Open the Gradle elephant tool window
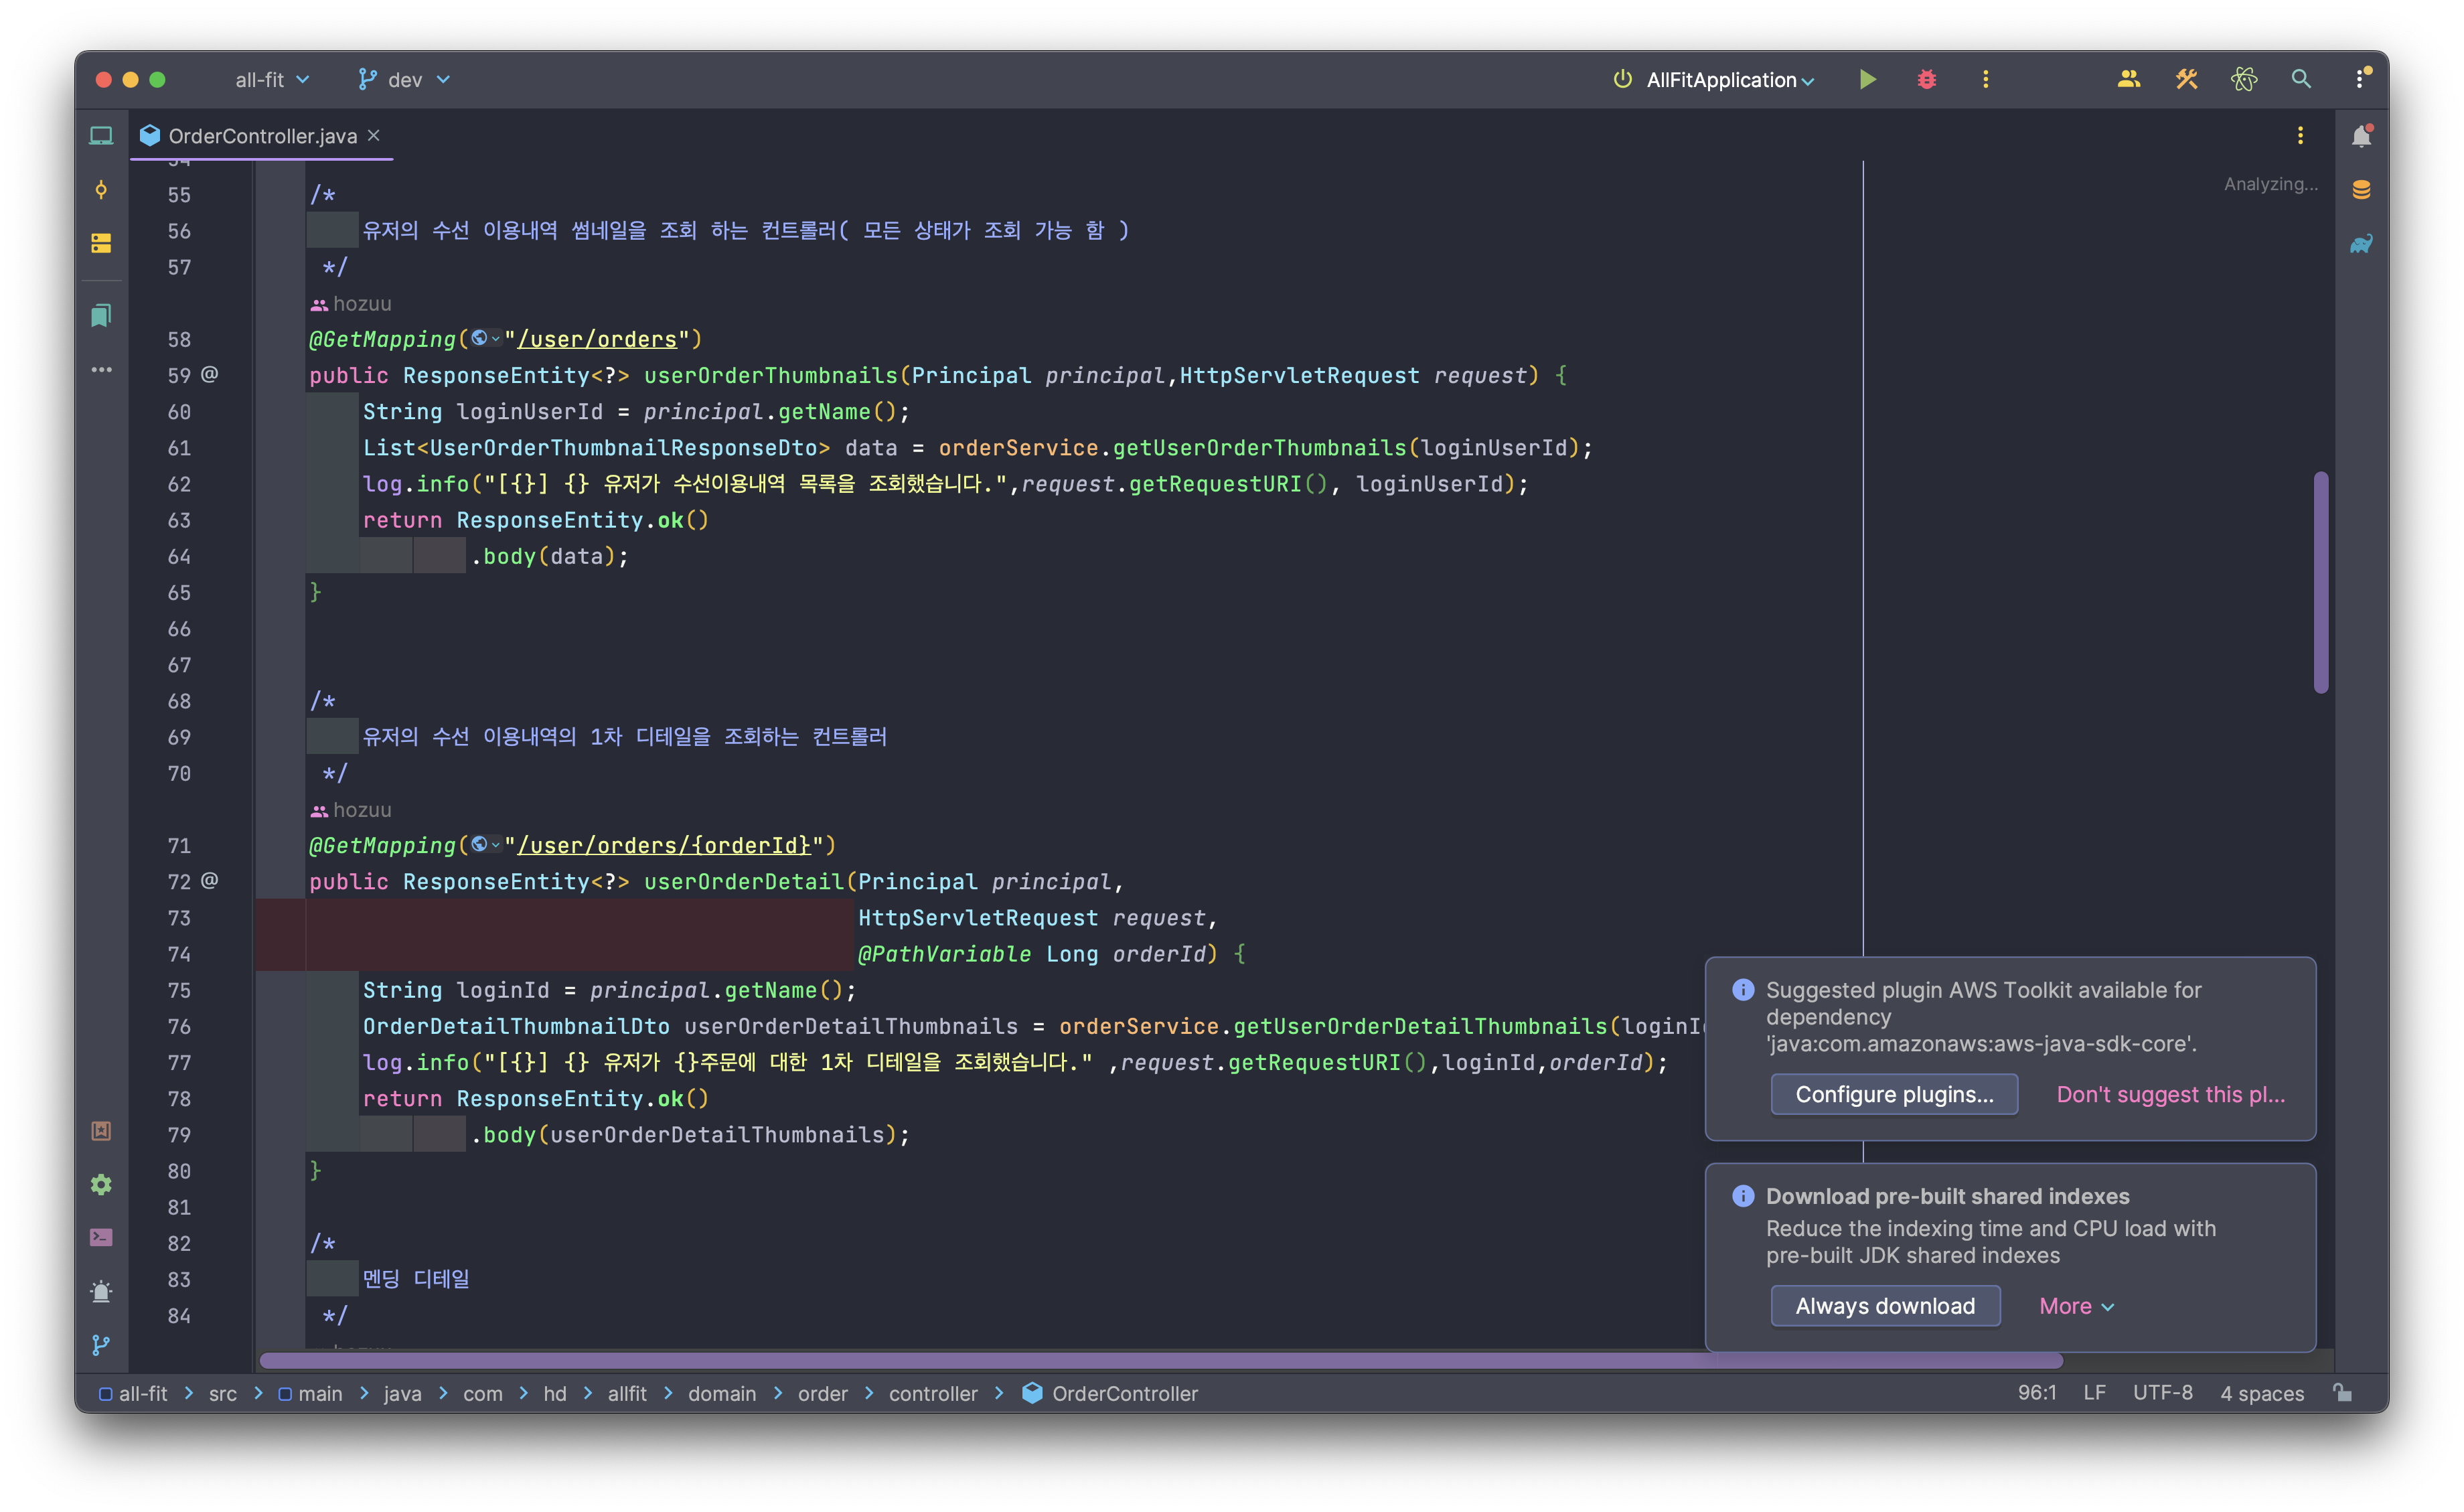The width and height of the screenshot is (2464, 1512). (x=2361, y=244)
